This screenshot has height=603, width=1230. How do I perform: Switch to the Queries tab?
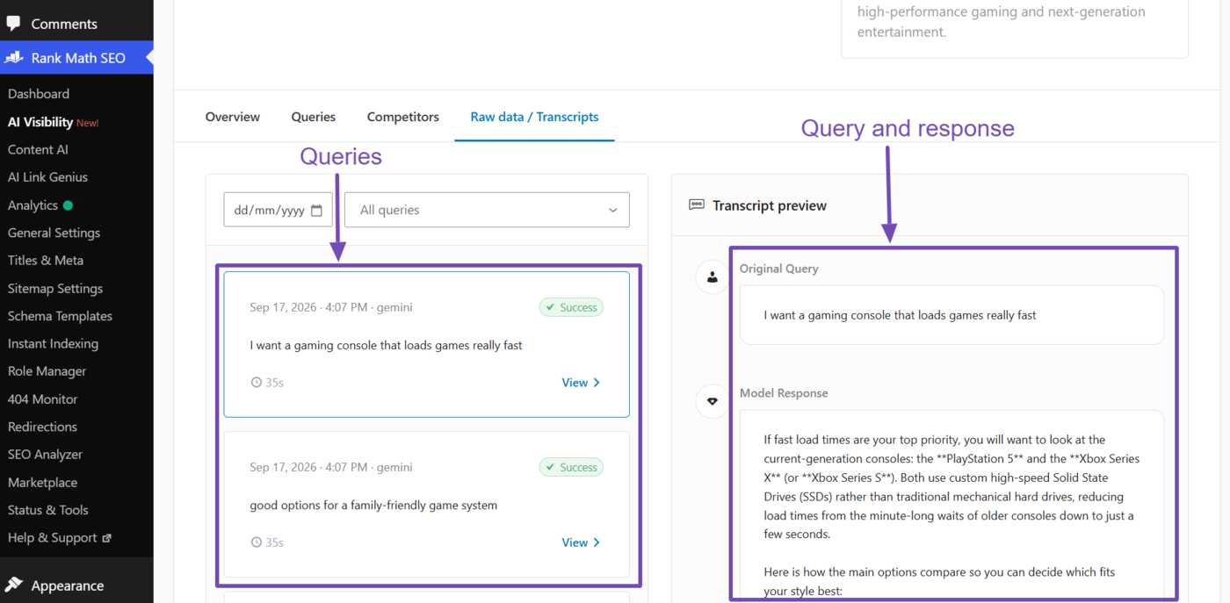(x=314, y=117)
